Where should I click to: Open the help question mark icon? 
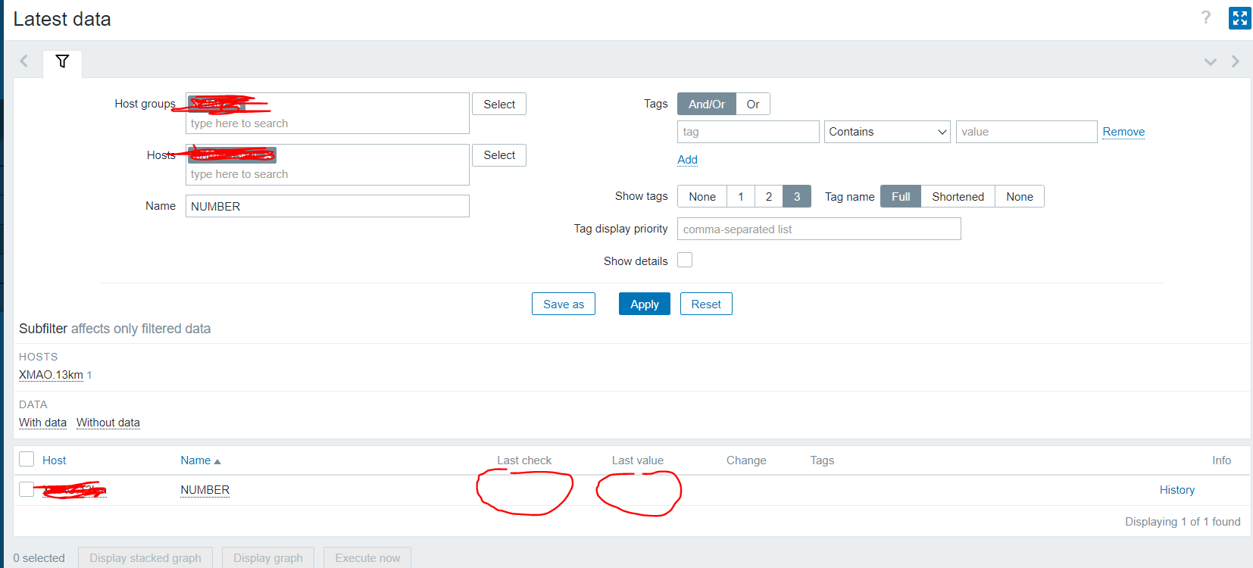click(1206, 17)
